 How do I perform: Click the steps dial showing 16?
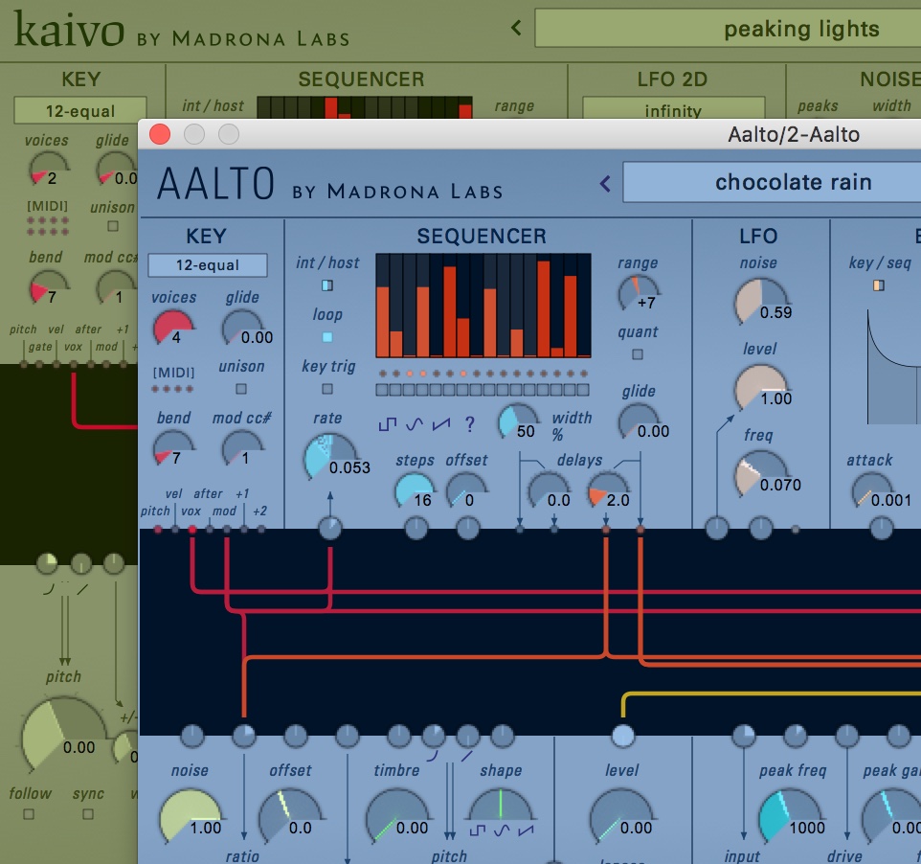pos(416,490)
